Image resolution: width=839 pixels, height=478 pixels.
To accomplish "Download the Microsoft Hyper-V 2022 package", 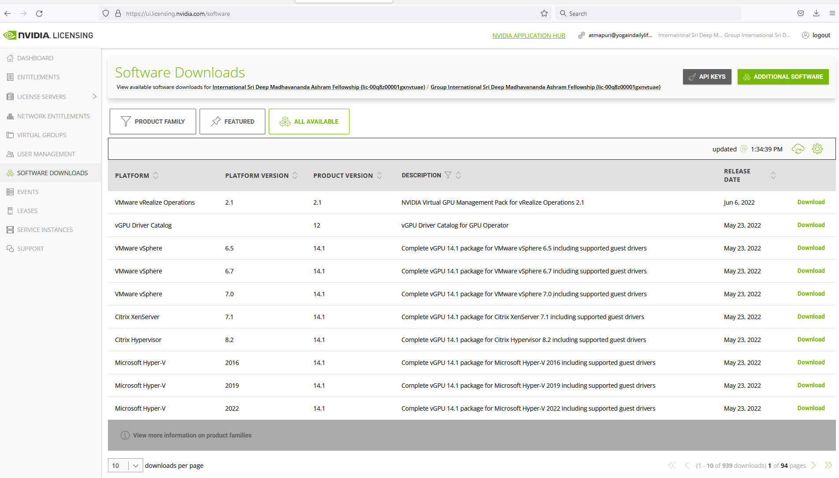I will click(x=811, y=408).
